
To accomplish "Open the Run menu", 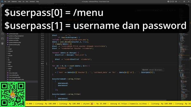I will tap(27, 1).
